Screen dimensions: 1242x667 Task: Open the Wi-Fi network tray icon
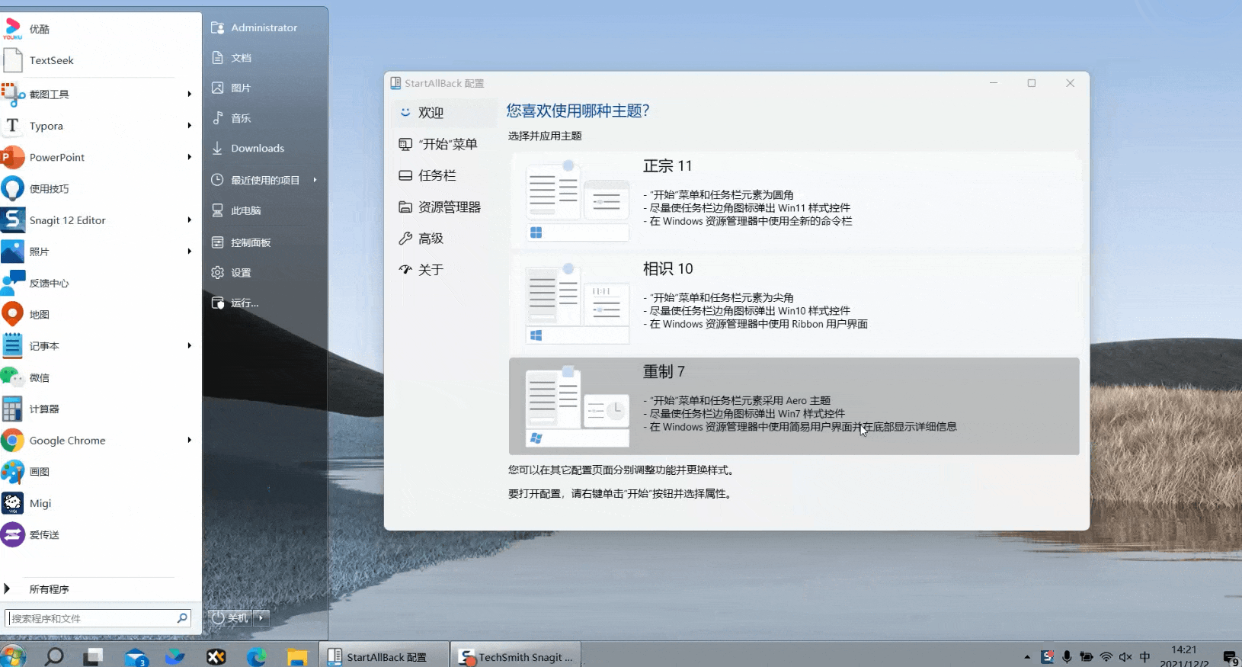click(x=1106, y=657)
